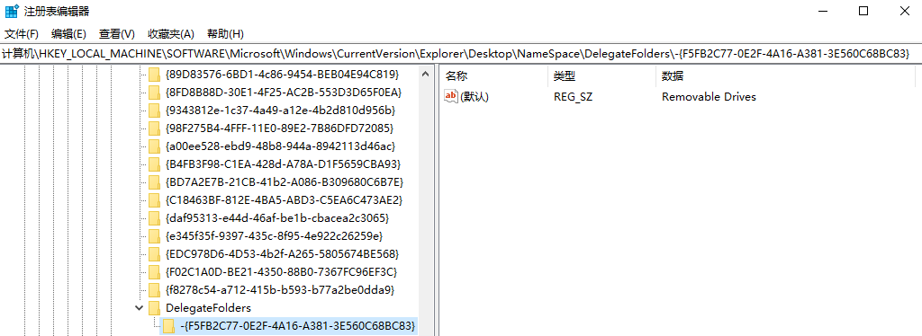The image size is (922, 336).
Task: Select key {9343812e-1c37-4a49-a12e-4b2d810d956b}
Action: [281, 111]
